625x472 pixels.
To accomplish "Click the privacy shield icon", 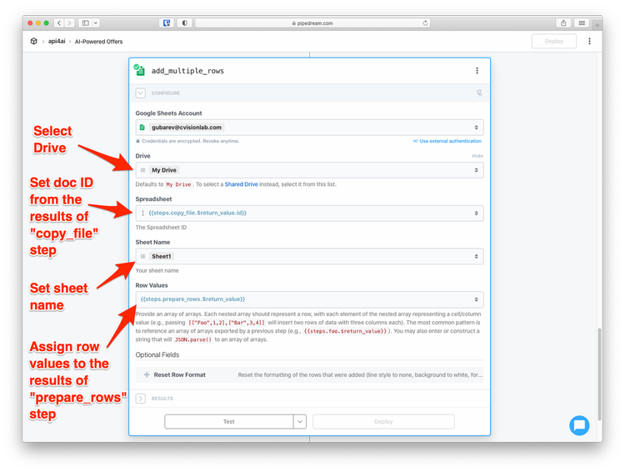I will [x=184, y=23].
